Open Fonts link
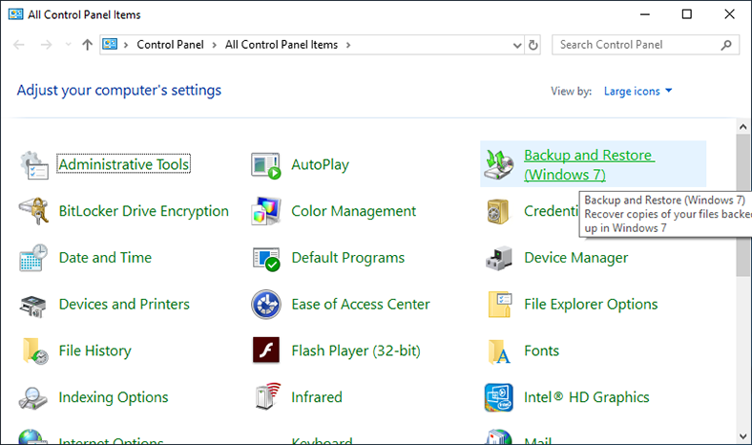Viewport: 752px width, 445px height. coord(541,350)
